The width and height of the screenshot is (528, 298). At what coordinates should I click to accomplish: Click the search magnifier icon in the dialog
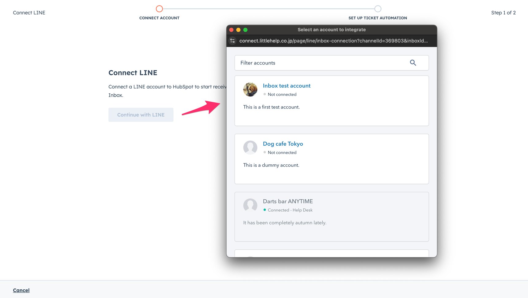pos(413,62)
